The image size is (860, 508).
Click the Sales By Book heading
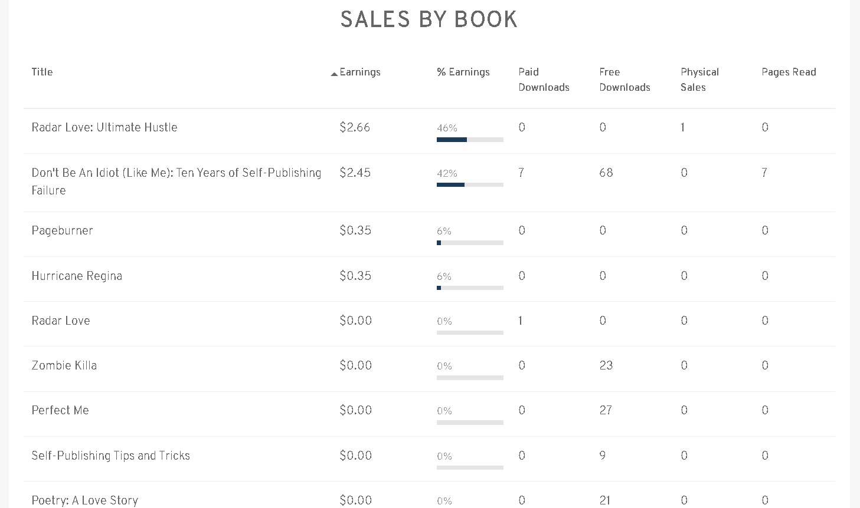pos(429,19)
